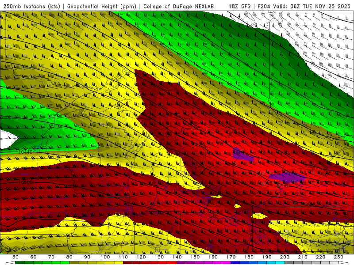Screen dimensions: 354x265
Task: Click the 230 value on the color scale
Action: [x=339, y=257]
